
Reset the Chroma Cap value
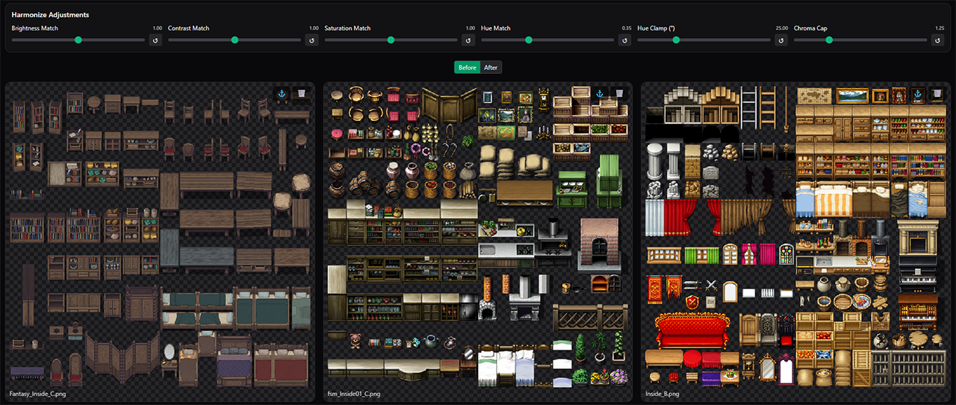click(938, 40)
